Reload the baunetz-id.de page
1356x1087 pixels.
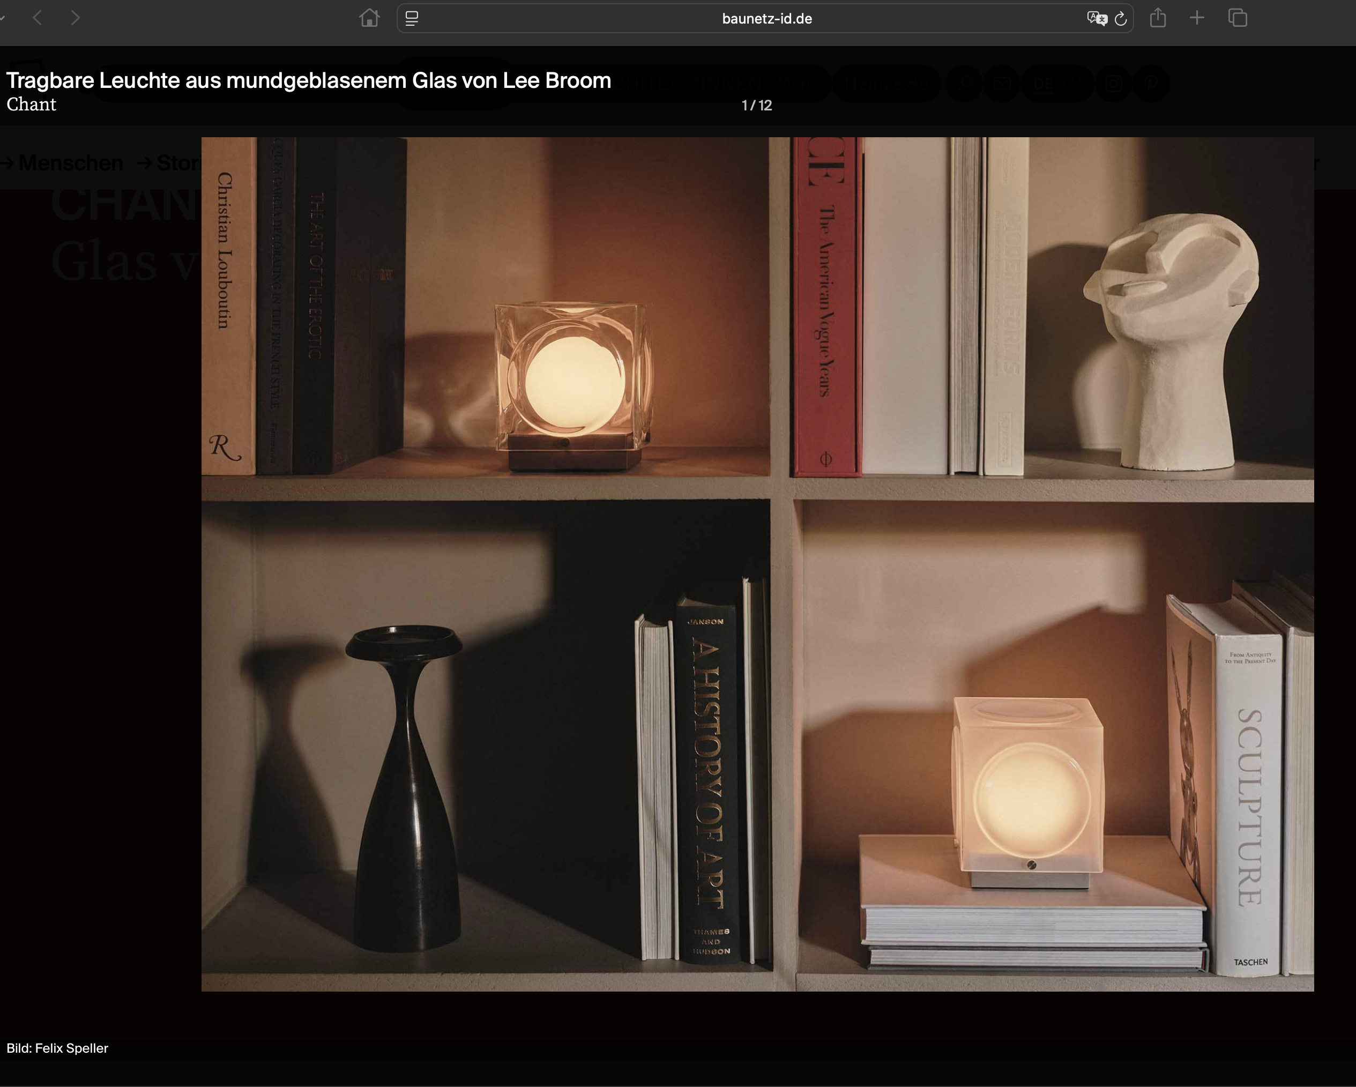(1121, 19)
